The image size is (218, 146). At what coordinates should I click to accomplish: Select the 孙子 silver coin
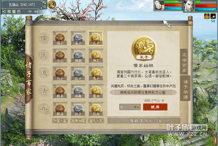click(x=78, y=109)
